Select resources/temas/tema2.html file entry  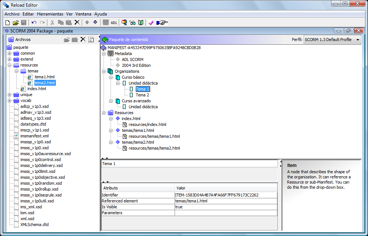pos(154,148)
